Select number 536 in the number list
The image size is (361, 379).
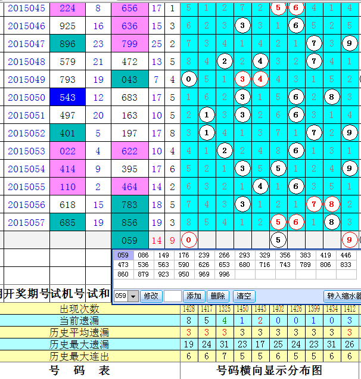coord(143,265)
